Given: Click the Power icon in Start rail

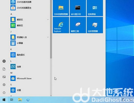Looking at the screenshot, I should (4, 93).
